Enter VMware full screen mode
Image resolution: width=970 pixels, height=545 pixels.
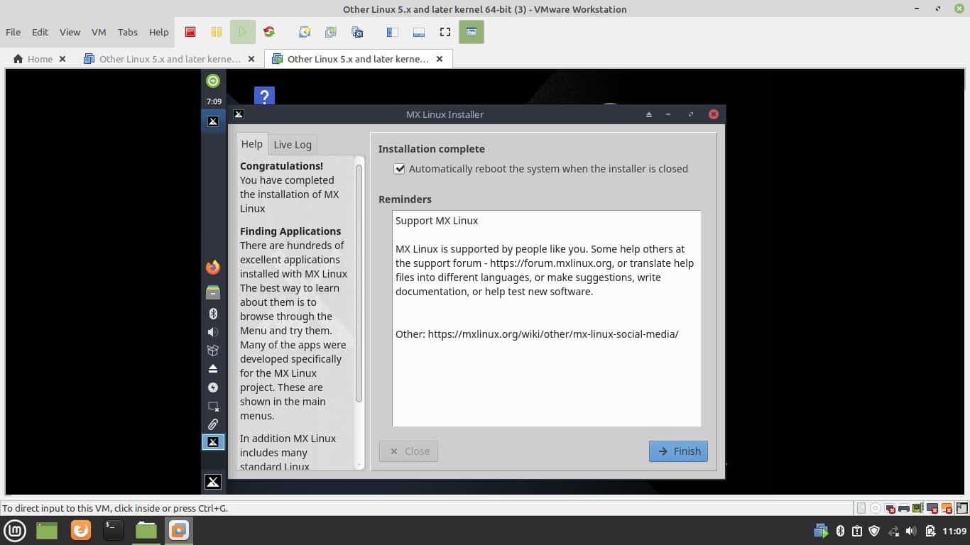[x=445, y=32]
